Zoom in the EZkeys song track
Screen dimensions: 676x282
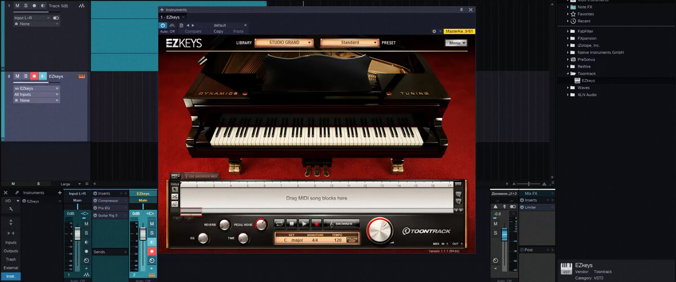click(x=459, y=194)
